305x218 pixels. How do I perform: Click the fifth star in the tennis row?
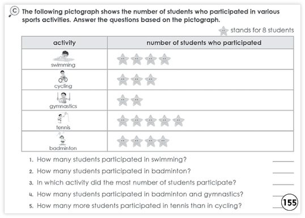(x=179, y=121)
